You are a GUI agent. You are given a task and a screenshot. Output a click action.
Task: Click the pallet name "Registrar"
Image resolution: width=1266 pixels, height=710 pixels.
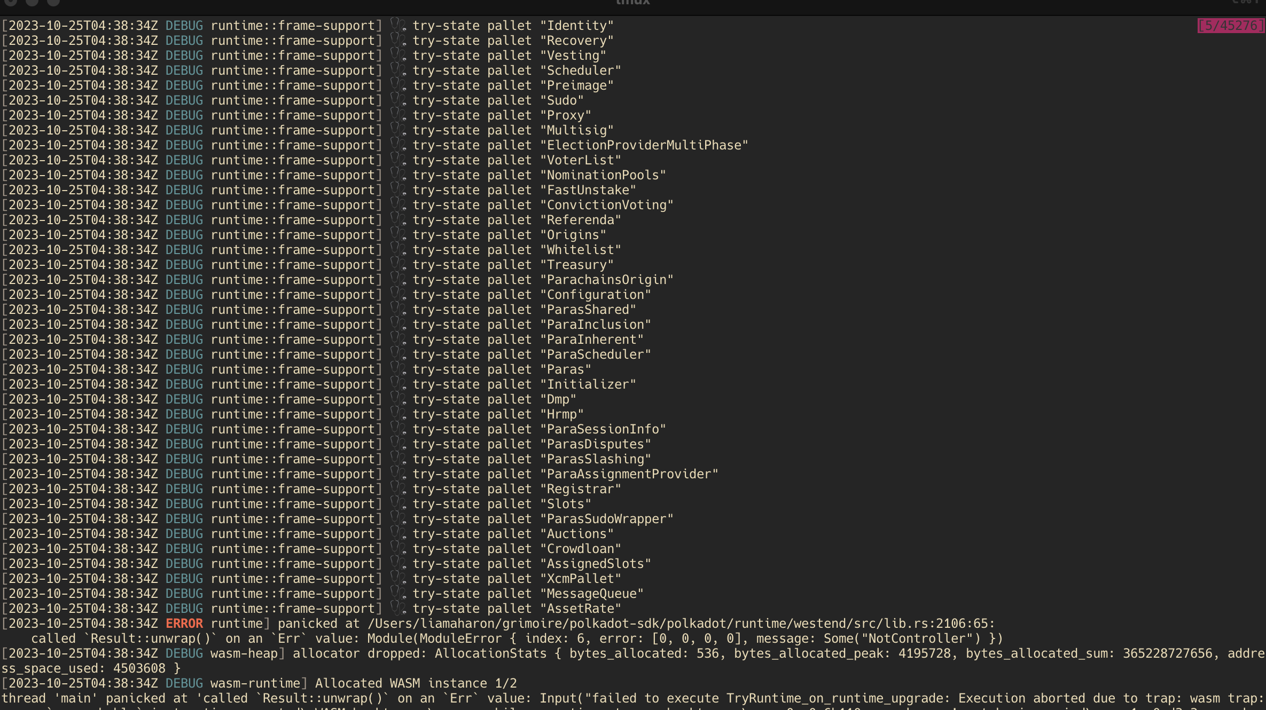click(581, 489)
